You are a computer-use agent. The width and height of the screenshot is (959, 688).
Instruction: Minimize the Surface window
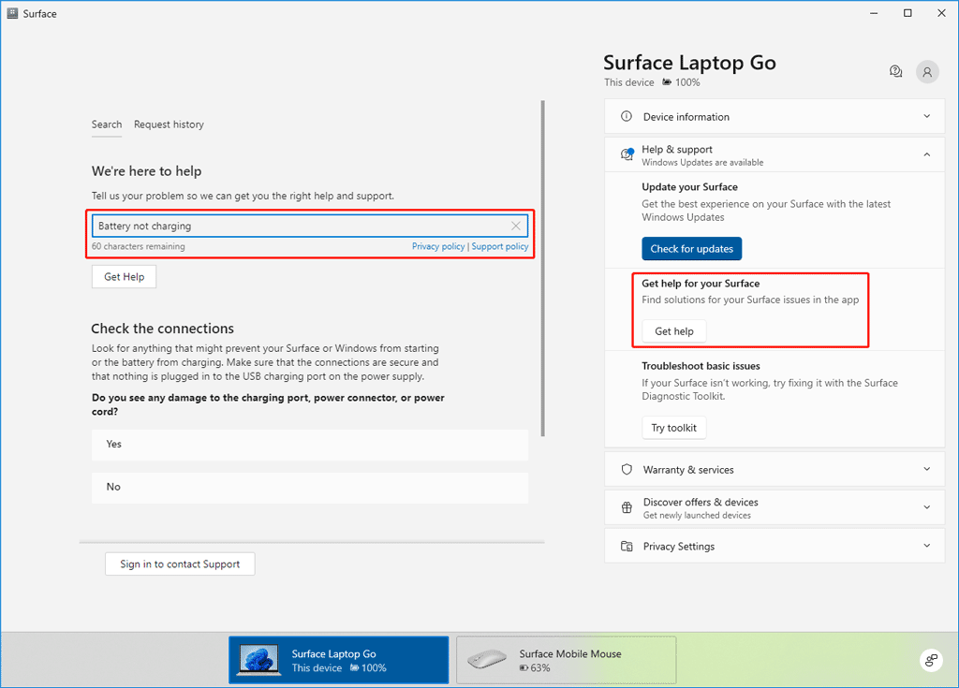click(x=874, y=13)
